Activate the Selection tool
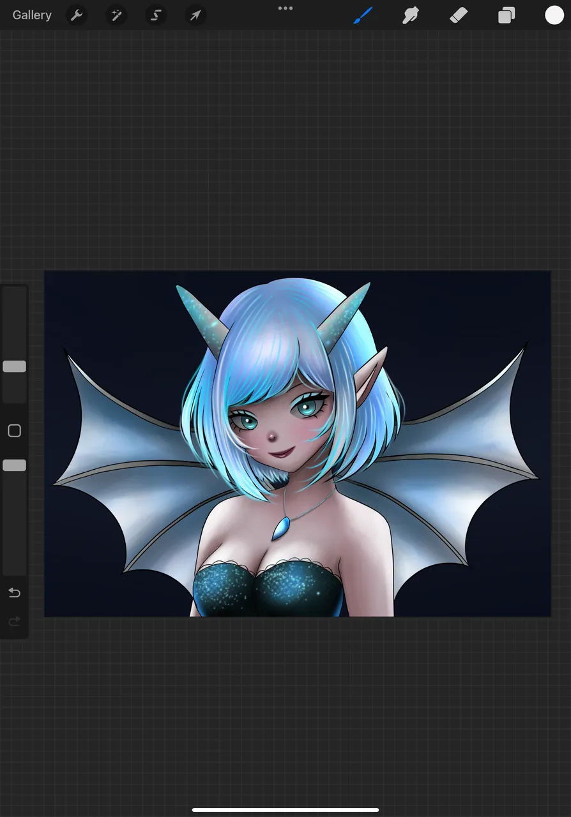The image size is (571, 817). pyautogui.click(x=156, y=15)
